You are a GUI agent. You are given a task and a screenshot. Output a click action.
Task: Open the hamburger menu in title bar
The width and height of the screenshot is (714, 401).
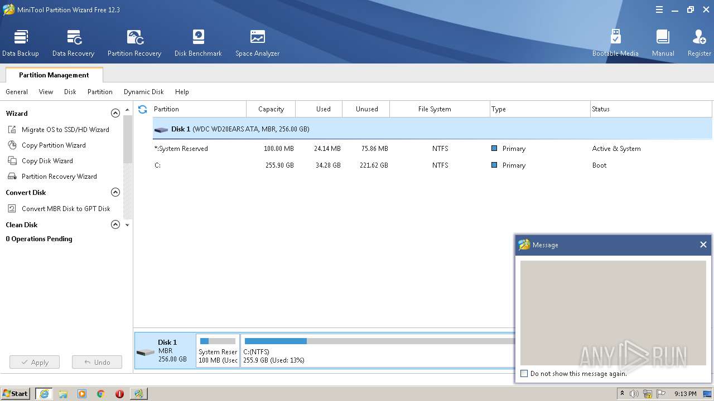pyautogui.click(x=659, y=9)
